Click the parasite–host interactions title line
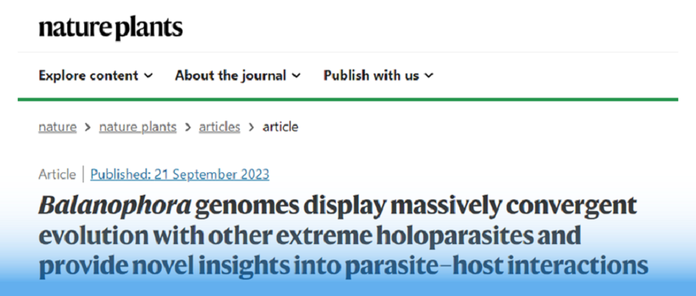Screen dimensions: 696x296 [x=343, y=265]
